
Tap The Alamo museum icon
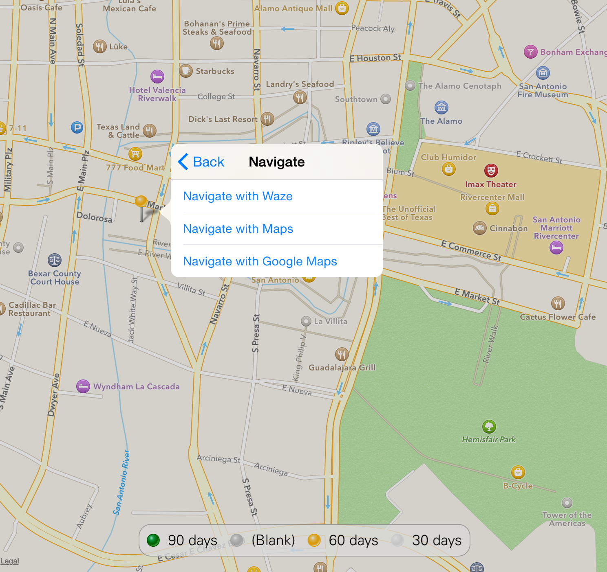point(441,107)
